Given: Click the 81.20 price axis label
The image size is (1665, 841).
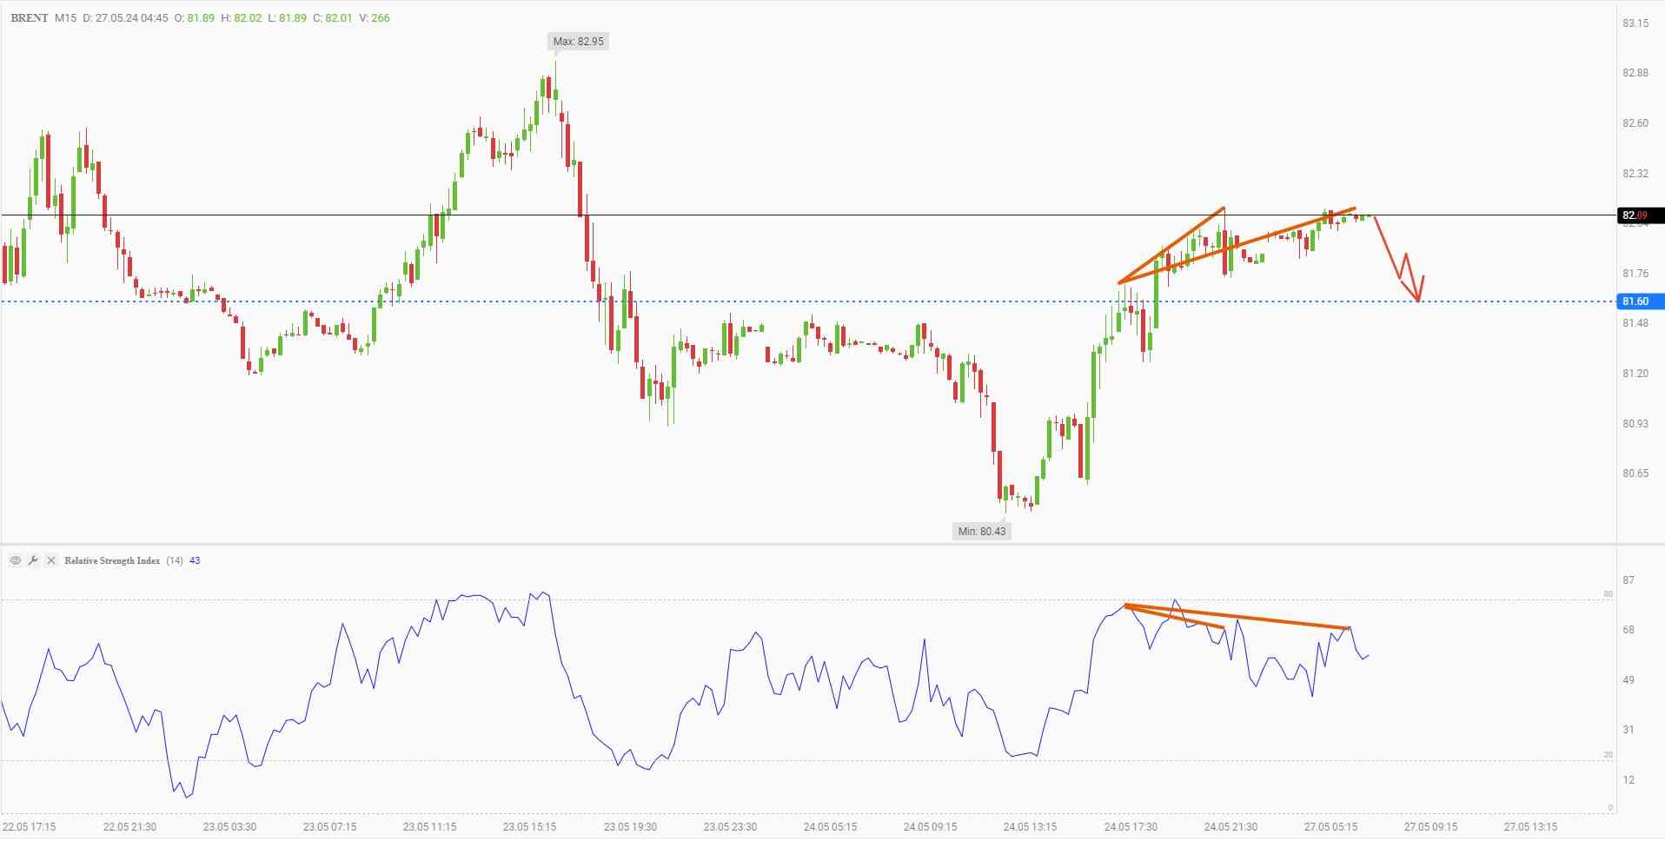Looking at the screenshot, I should pyautogui.click(x=1635, y=374).
